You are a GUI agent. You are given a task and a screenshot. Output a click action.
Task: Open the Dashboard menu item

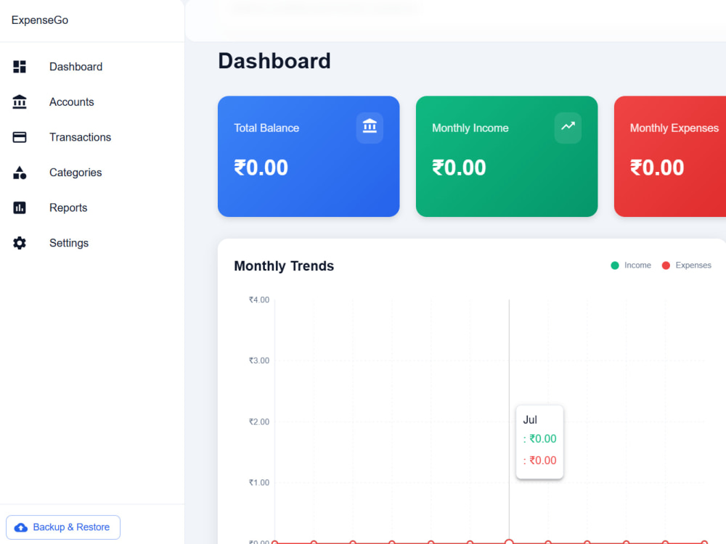[92, 67]
